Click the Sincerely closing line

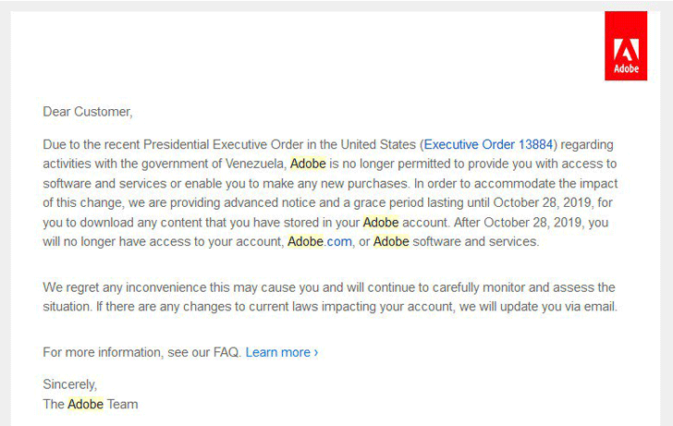pyautogui.click(x=70, y=384)
